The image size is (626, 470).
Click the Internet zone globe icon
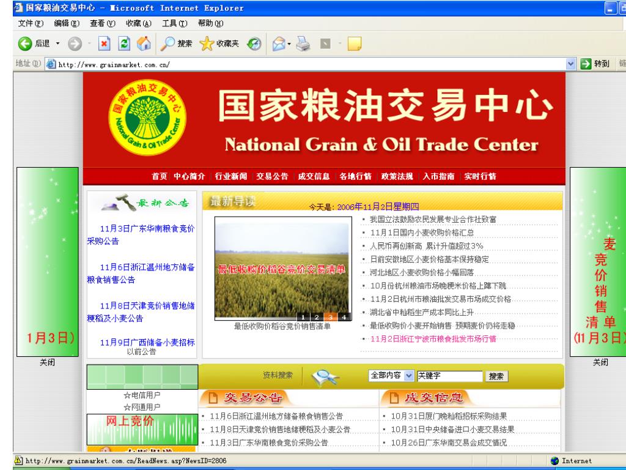[x=554, y=461]
